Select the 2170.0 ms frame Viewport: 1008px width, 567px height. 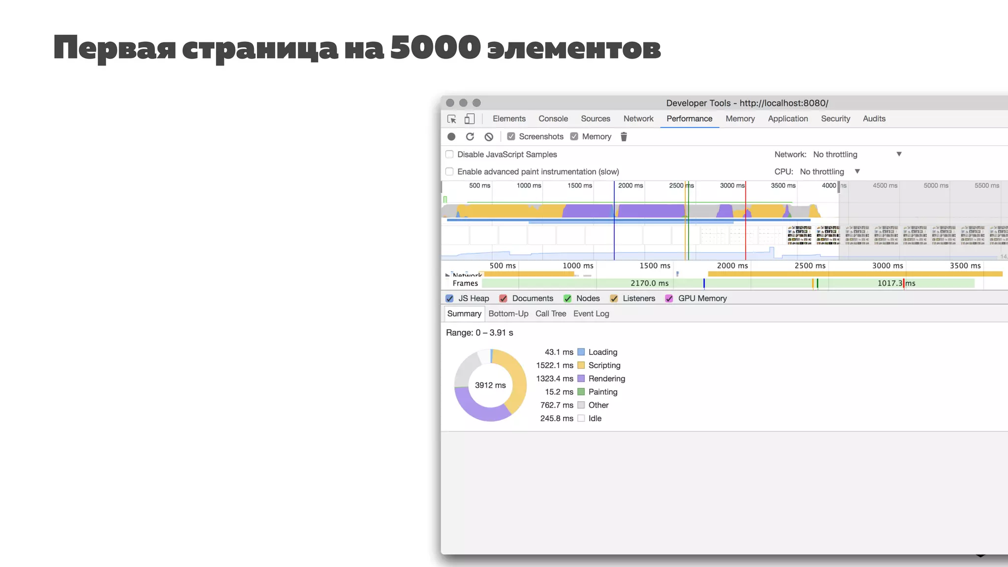click(x=649, y=283)
